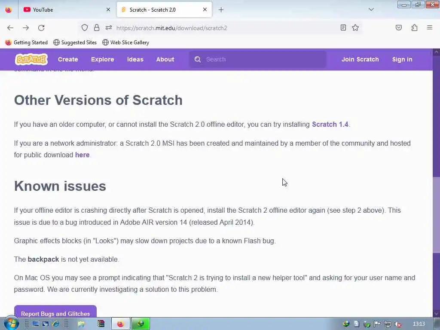Open the Action Center flag tray icon
This screenshot has height=330, width=440.
[x=377, y=324]
